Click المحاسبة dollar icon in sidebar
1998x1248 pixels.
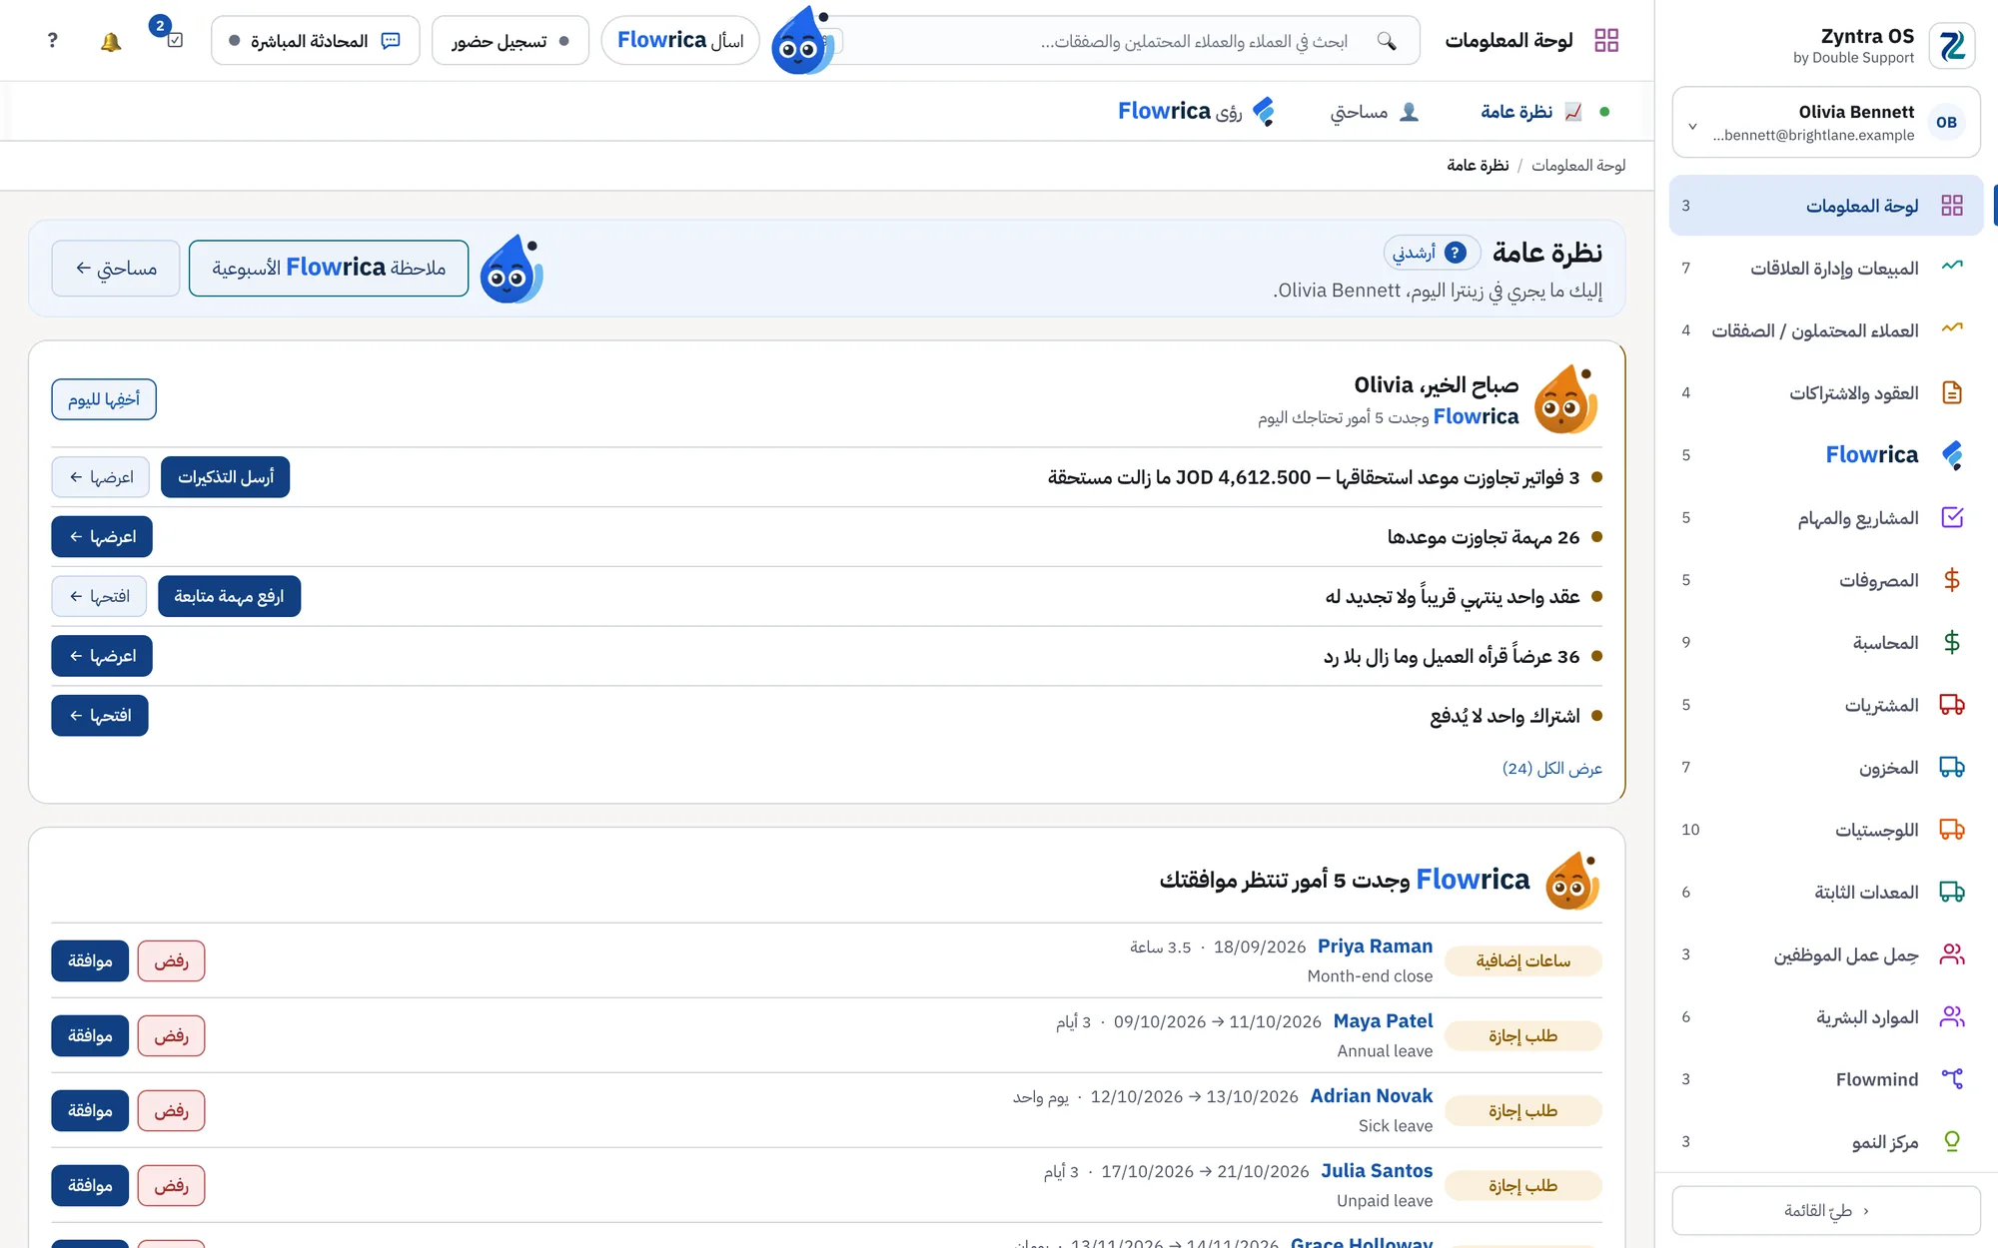1952,643
